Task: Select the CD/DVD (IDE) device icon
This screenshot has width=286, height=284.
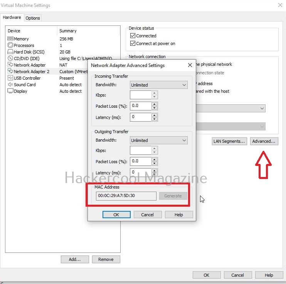Action: [x=10, y=58]
